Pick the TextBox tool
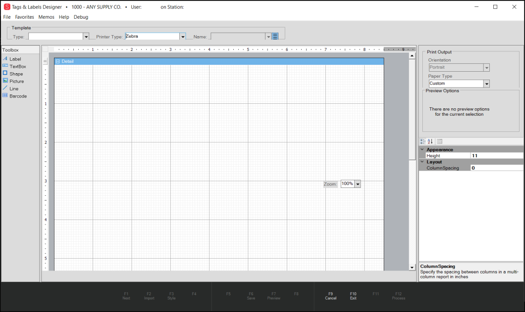Image resolution: width=525 pixels, height=312 pixels. point(17,66)
